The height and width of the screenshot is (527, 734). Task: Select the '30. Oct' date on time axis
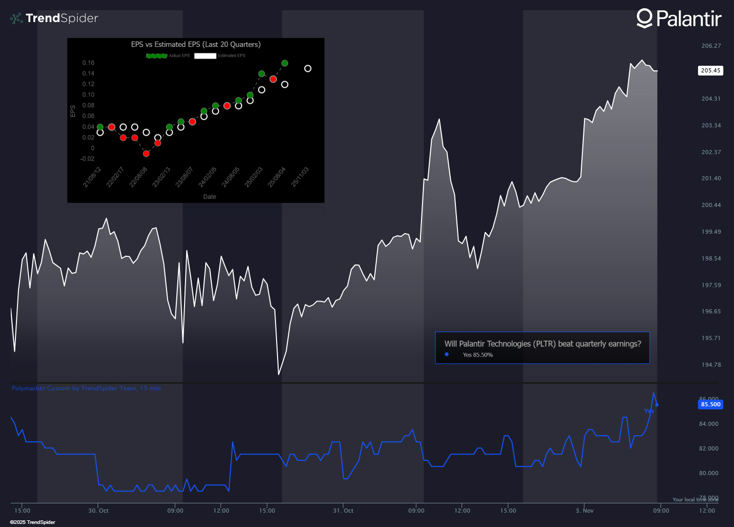click(x=98, y=511)
